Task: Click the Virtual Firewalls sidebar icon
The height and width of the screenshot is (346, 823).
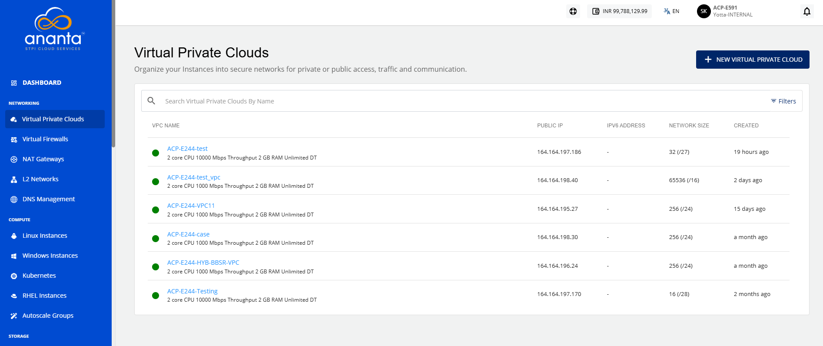Action: click(x=14, y=140)
